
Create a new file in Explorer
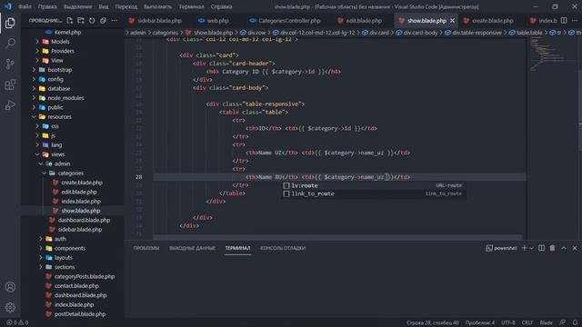coord(70,21)
